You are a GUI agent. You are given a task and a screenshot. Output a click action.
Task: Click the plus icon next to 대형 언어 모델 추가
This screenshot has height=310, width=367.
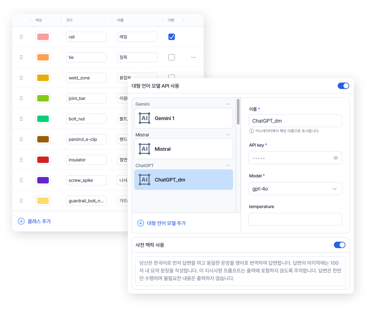coord(140,223)
